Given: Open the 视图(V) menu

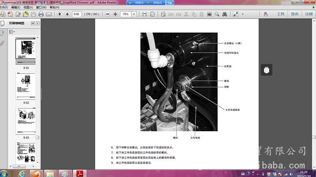Looking at the screenshot, I should pyautogui.click(x=28, y=8).
